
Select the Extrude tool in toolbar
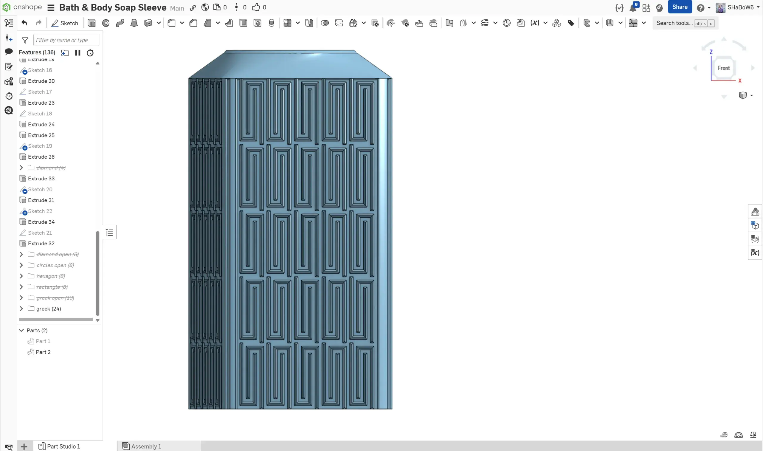click(x=92, y=23)
